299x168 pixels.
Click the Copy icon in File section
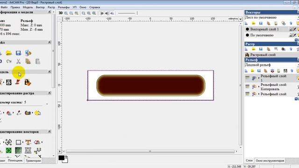click(28, 61)
